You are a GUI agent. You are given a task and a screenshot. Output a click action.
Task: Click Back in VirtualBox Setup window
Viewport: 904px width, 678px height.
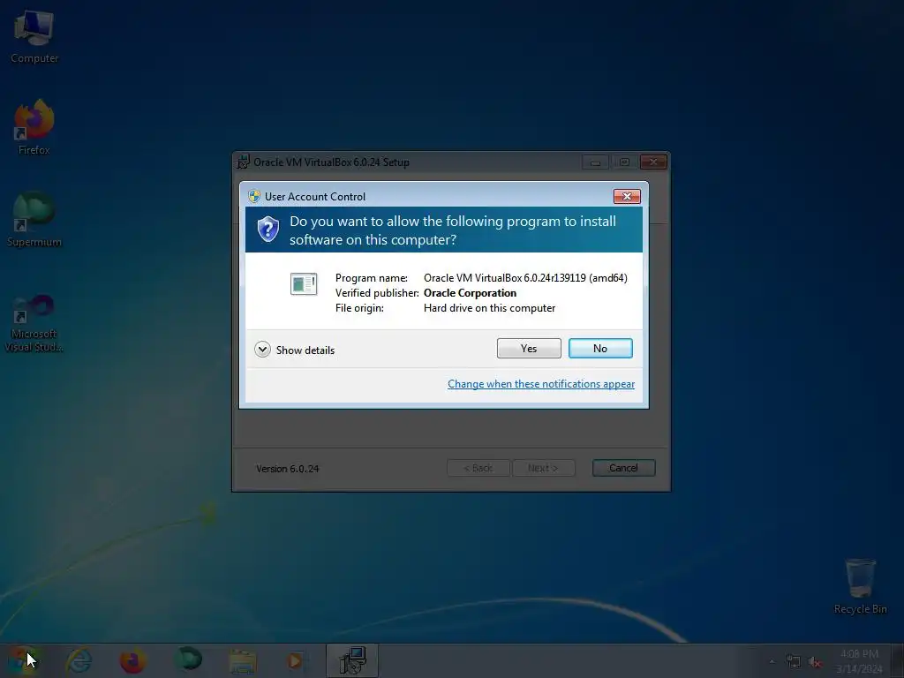(478, 468)
